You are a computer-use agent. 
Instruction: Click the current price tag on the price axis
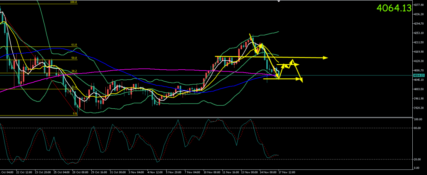(419, 75)
